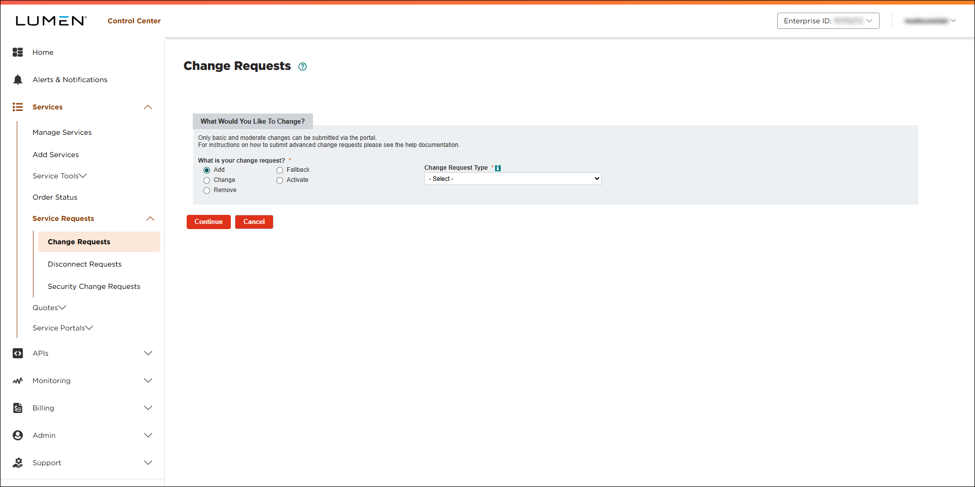This screenshot has width=975, height=487.
Task: Select the Change radio button
Action: click(206, 180)
